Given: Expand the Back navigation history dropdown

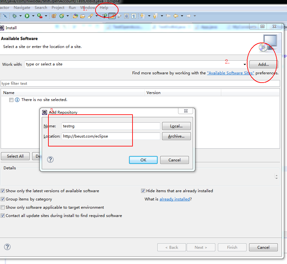Looking at the screenshot, I should tap(182, 16).
